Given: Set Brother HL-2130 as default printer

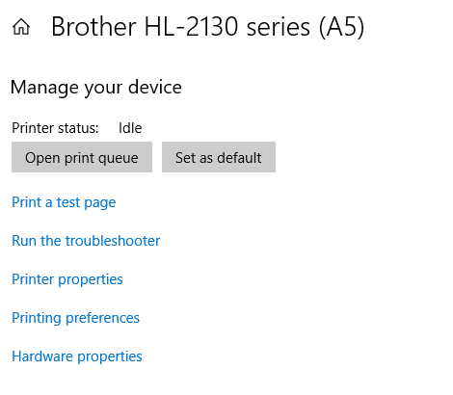Looking at the screenshot, I should click(x=219, y=157).
